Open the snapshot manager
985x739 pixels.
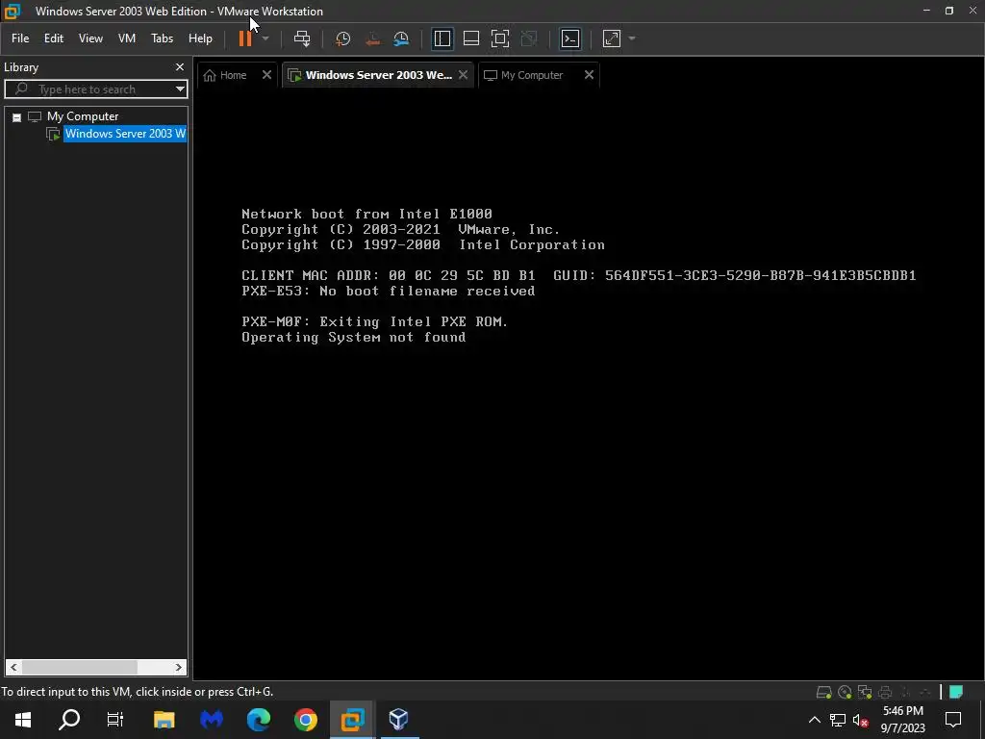point(401,38)
